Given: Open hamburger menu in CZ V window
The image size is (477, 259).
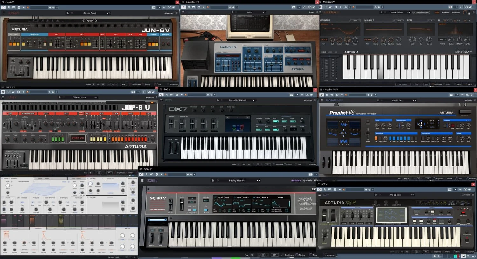Looking at the screenshot, I should (320, 195).
